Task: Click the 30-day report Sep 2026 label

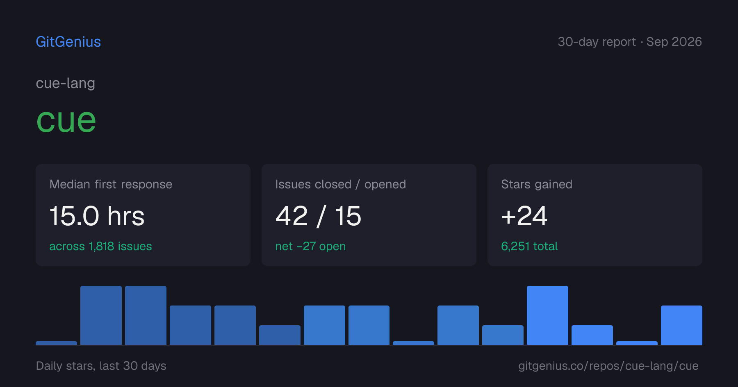Action: click(630, 42)
